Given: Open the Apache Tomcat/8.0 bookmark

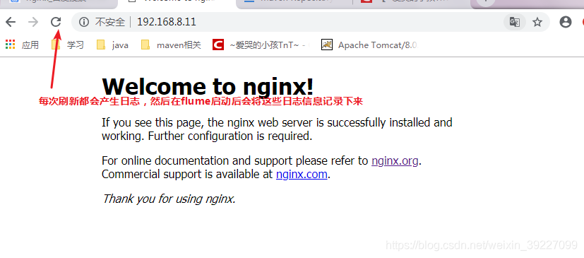Looking at the screenshot, I should pyautogui.click(x=370, y=45).
